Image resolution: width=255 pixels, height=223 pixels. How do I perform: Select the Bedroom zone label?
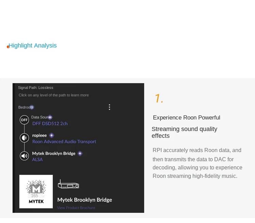pyautogui.click(x=25, y=107)
